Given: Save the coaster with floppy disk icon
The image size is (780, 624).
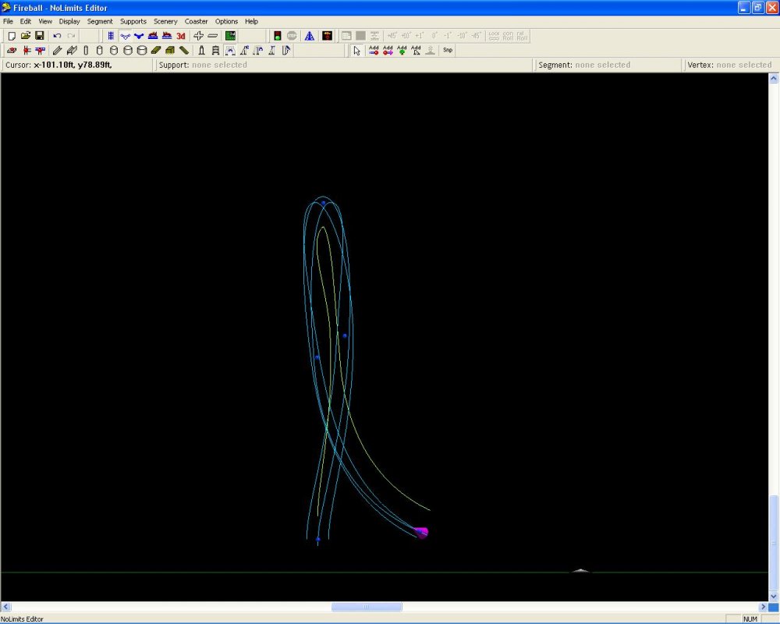Looking at the screenshot, I should coord(39,36).
